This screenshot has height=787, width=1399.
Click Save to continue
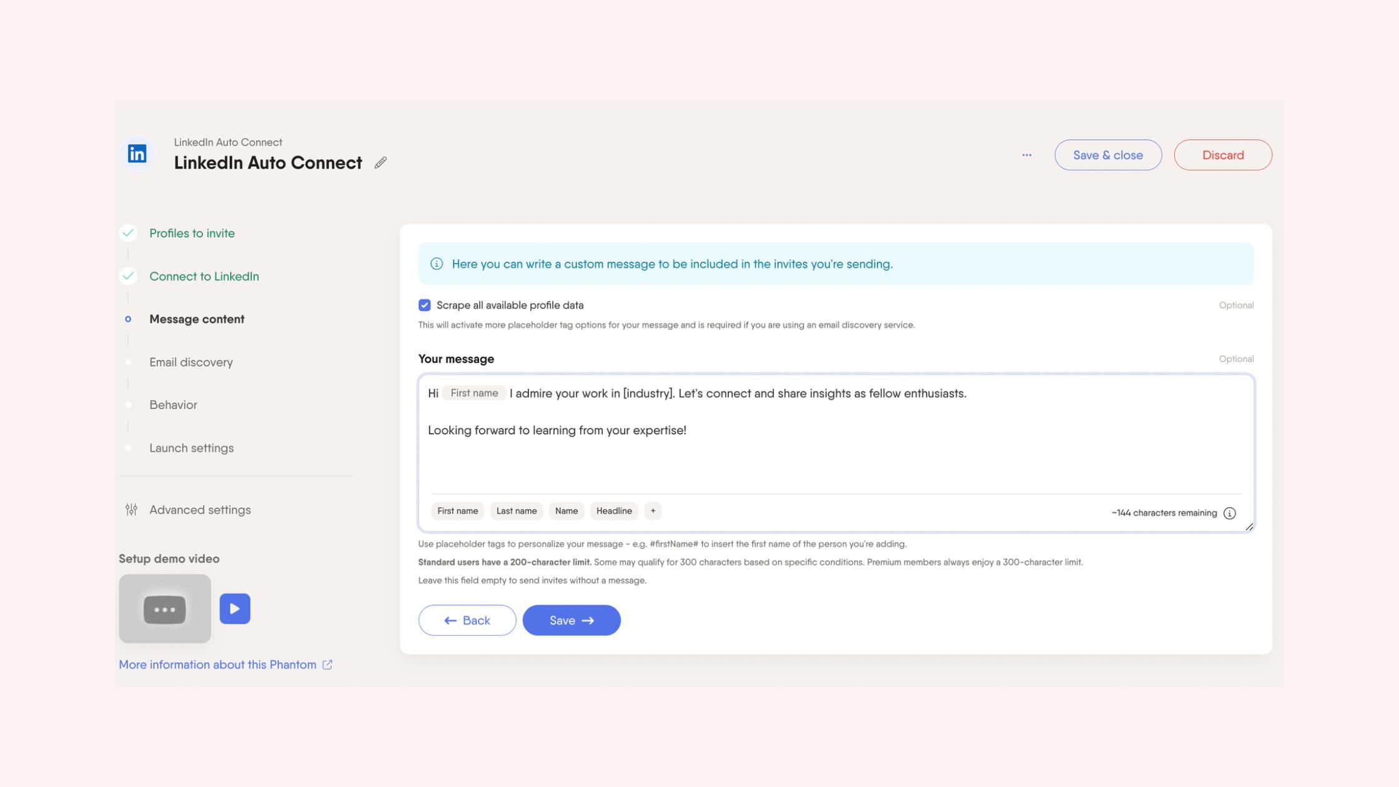pyautogui.click(x=571, y=620)
